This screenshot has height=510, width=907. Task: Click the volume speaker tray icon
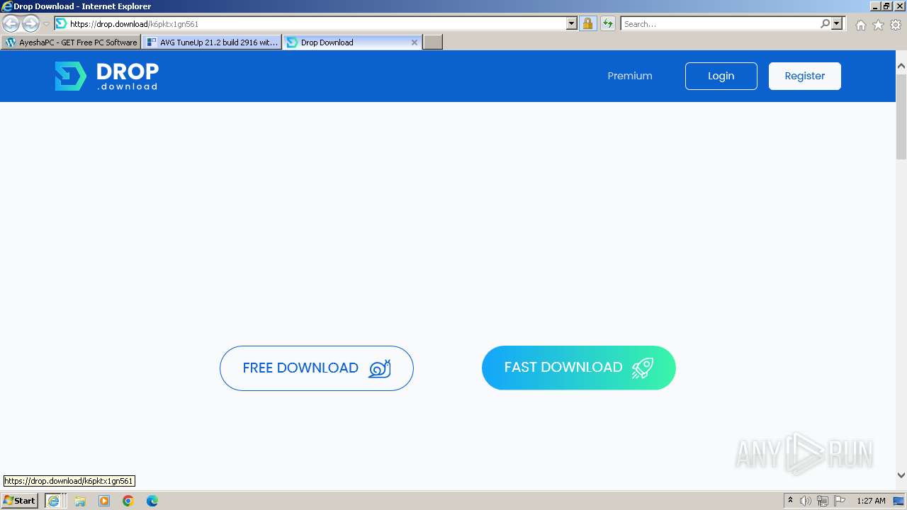pos(806,501)
